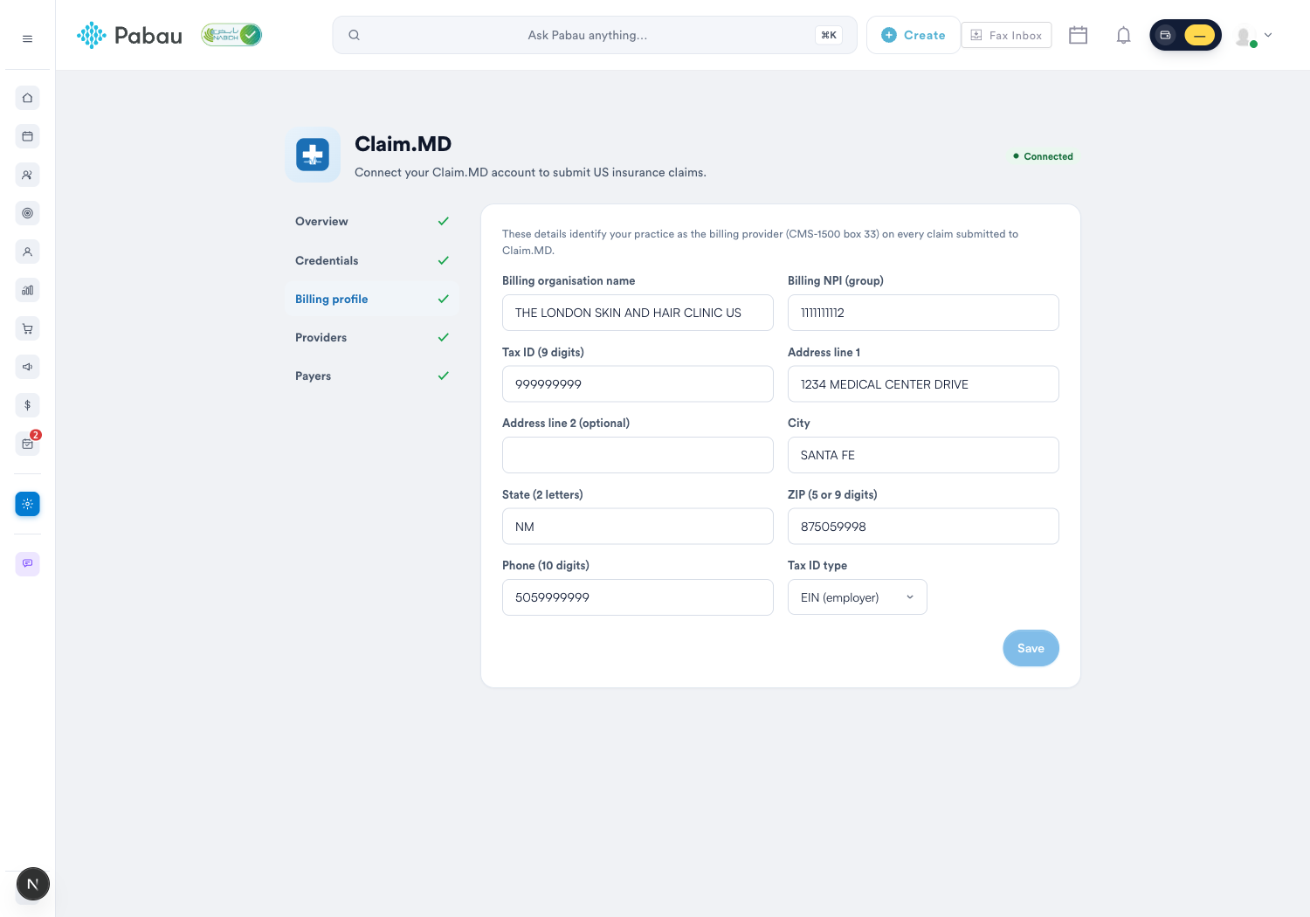This screenshot has width=1310, height=917.
Task: Click the Claim.MD app logo icon
Action: click(313, 155)
